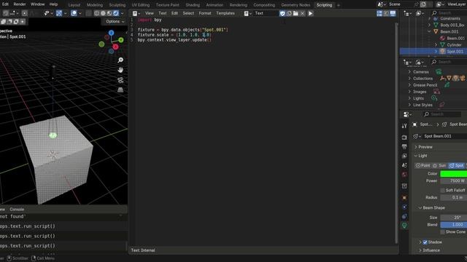
Task: Enable the Show Cone checkbox
Action: [x=443, y=232]
